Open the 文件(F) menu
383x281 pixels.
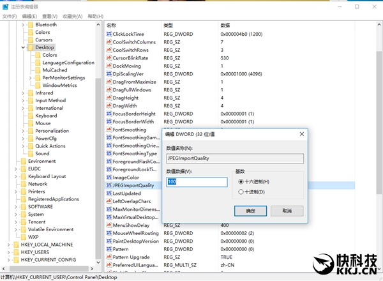pos(9,16)
